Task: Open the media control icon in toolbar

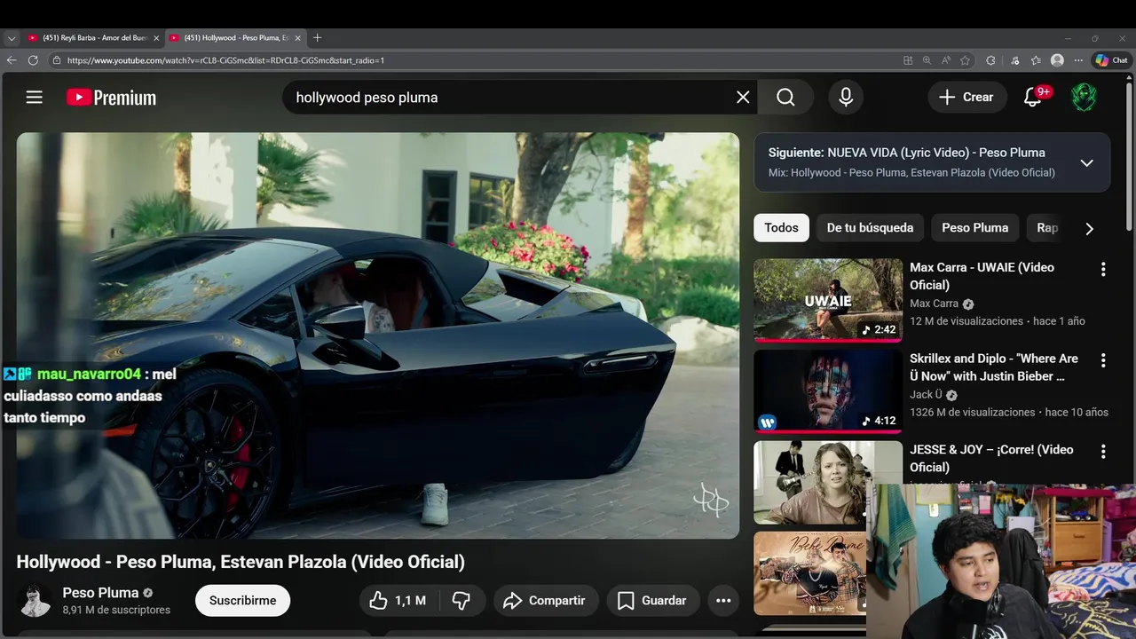Action: tap(1015, 60)
